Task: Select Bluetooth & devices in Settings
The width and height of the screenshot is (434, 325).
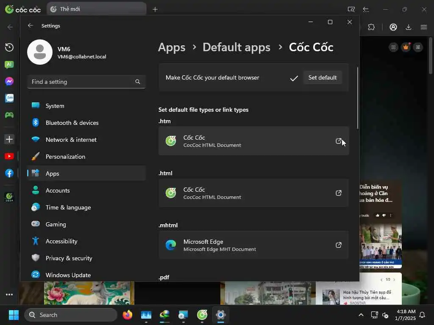Action: coord(86,123)
